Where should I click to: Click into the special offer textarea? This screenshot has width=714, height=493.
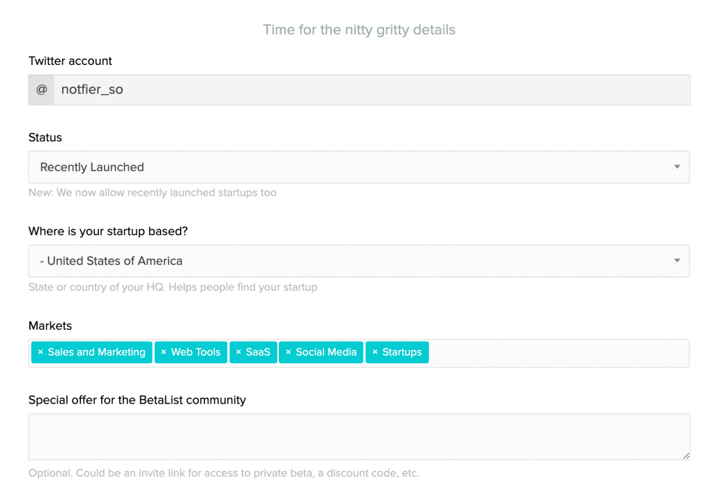359,437
